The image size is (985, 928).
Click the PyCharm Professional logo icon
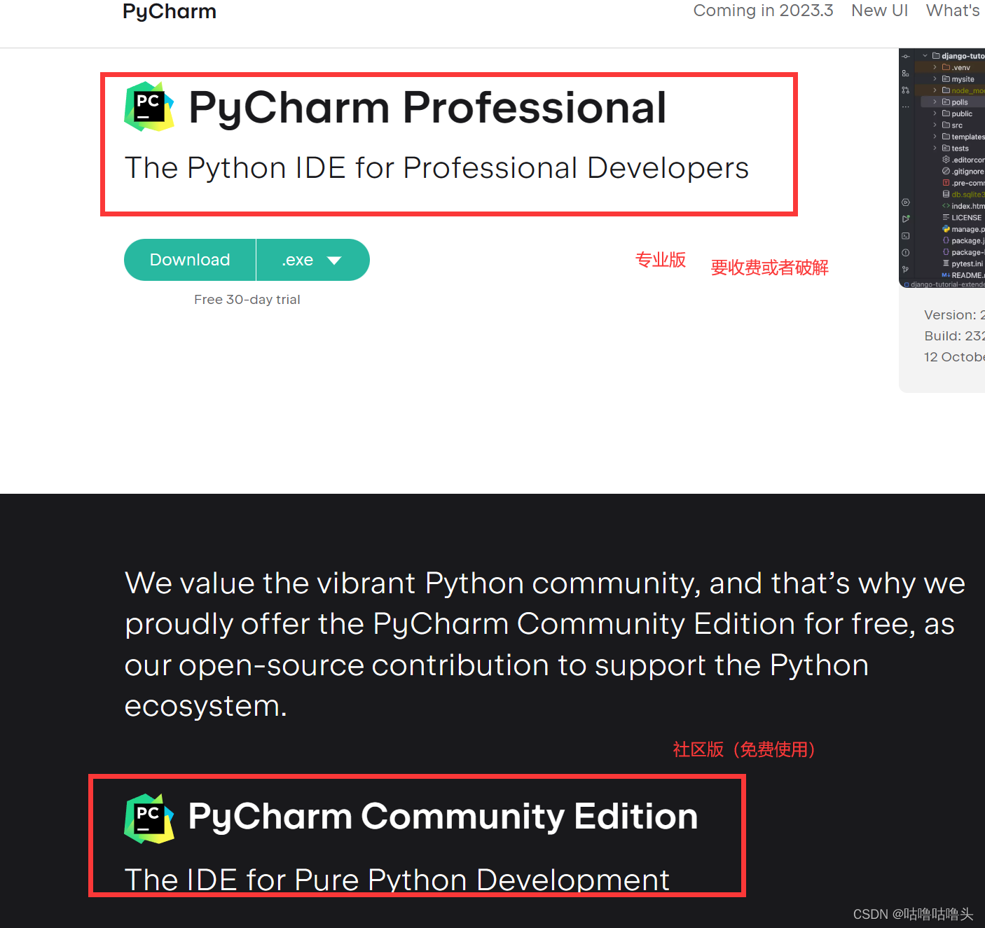tap(149, 106)
